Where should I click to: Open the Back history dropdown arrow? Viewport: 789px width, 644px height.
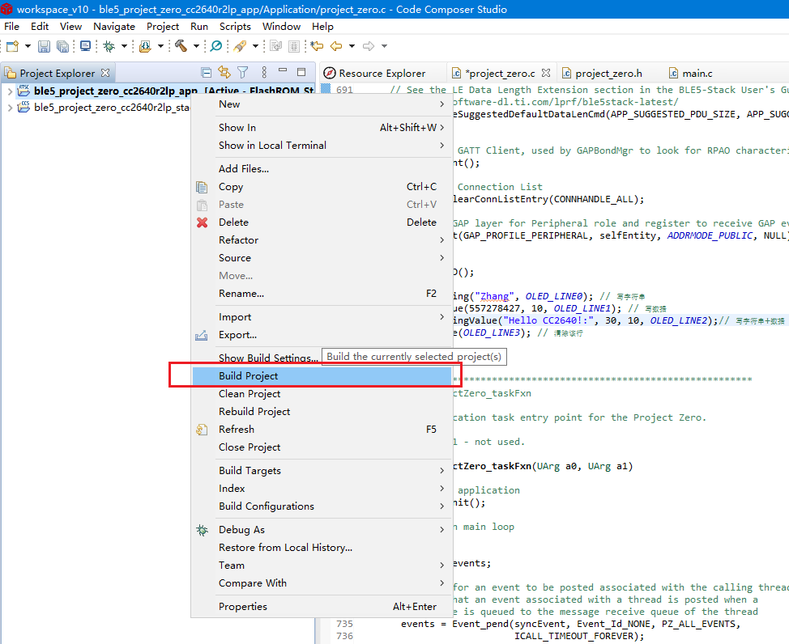pos(352,46)
